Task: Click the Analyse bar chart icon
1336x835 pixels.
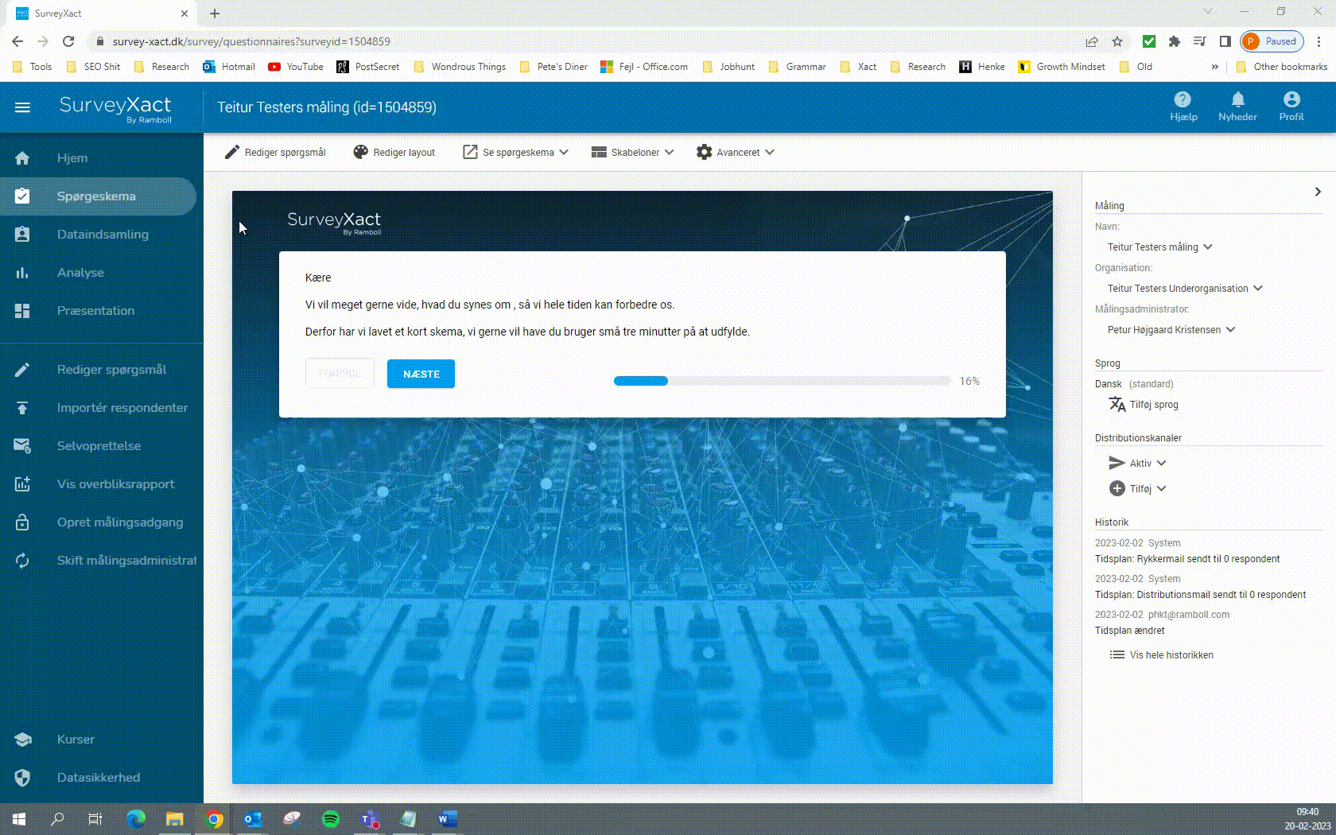Action: [x=22, y=273]
